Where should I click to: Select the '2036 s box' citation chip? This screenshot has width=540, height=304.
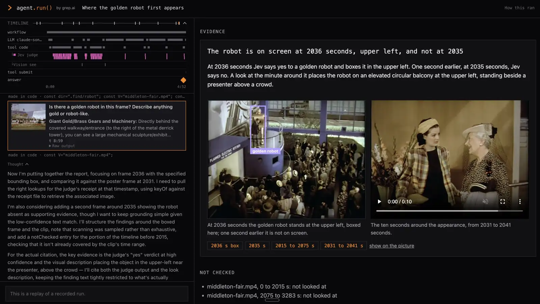pyautogui.click(x=225, y=246)
